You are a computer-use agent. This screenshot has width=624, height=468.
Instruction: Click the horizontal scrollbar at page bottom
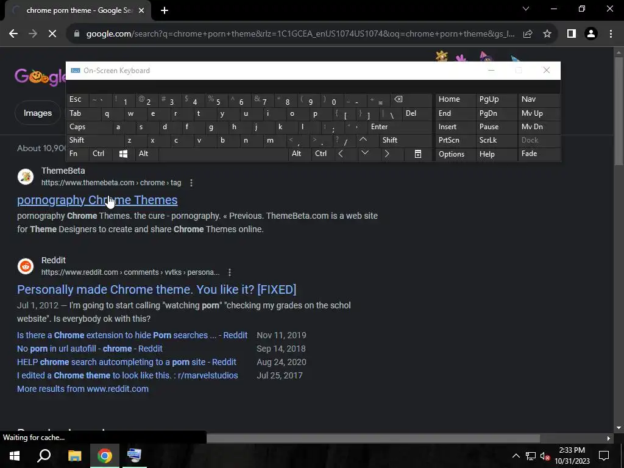[373, 438]
